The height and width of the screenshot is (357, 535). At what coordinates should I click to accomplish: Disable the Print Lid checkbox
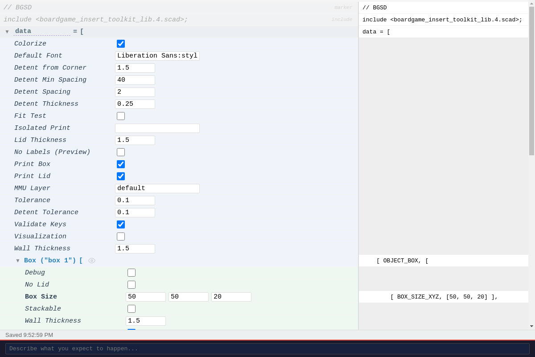click(x=121, y=176)
